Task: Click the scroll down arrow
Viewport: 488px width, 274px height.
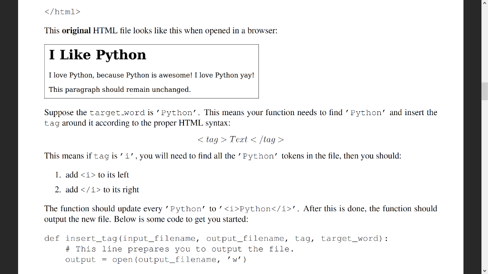Action: point(484,270)
